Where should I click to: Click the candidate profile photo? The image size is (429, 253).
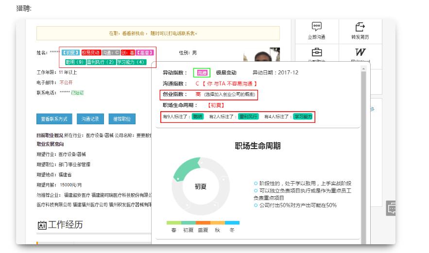[x=261, y=55]
